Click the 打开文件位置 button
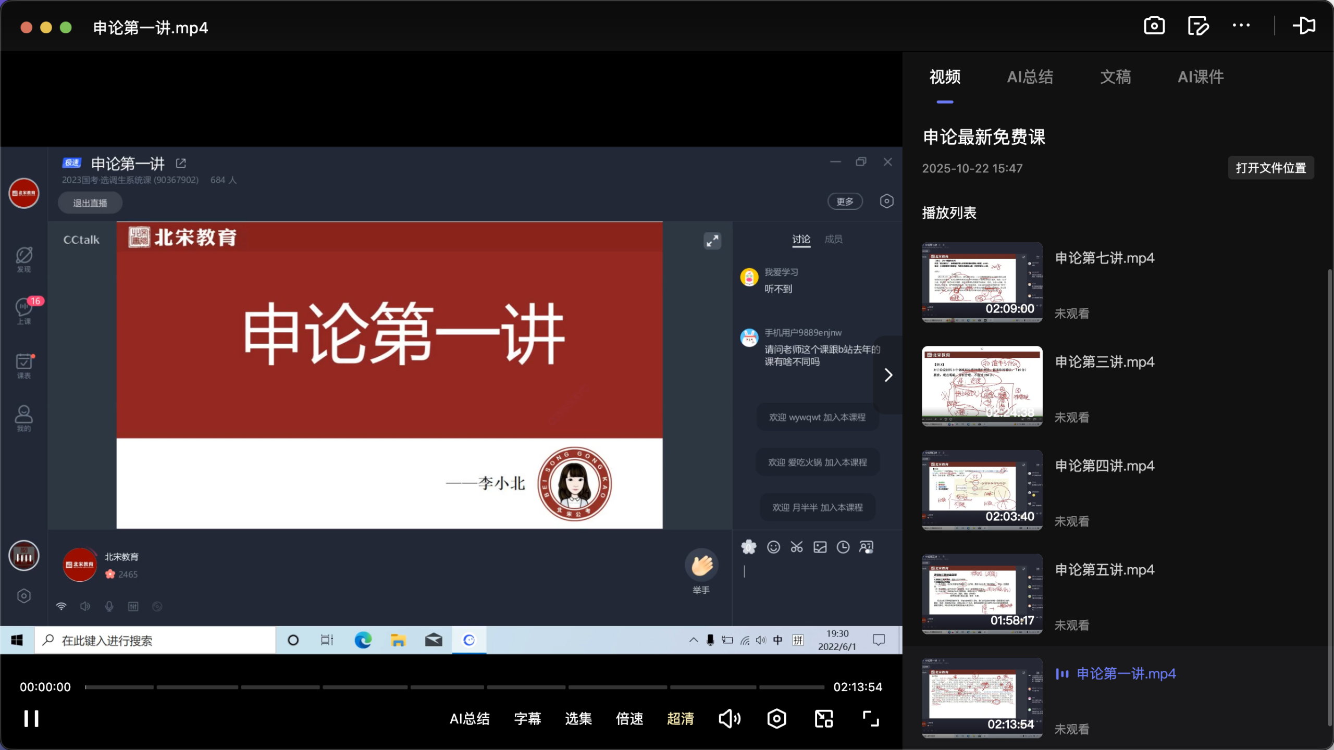Image resolution: width=1334 pixels, height=750 pixels. pos(1270,168)
